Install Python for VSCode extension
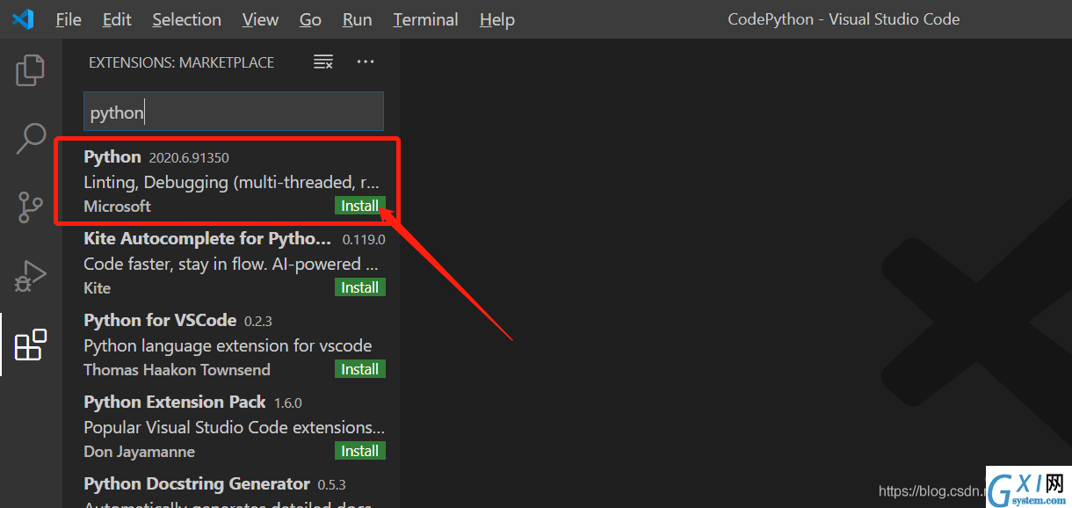This screenshot has height=508, width=1072. click(360, 369)
